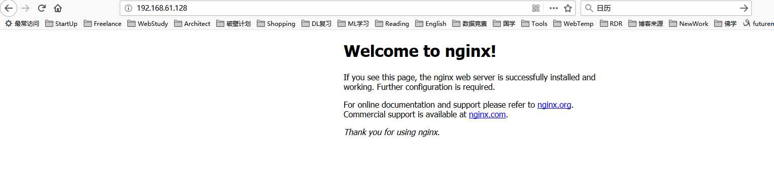Screen dimensions: 774x192
Task: Open the 佛学 bookmark folder
Action: click(725, 23)
